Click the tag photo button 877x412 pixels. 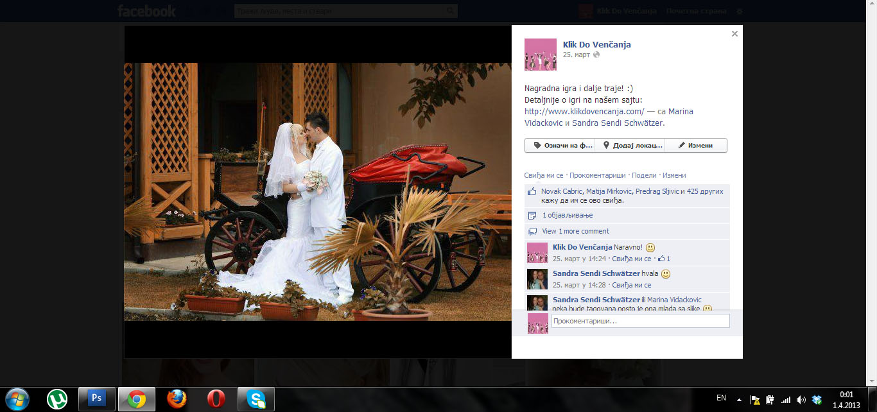(560, 146)
